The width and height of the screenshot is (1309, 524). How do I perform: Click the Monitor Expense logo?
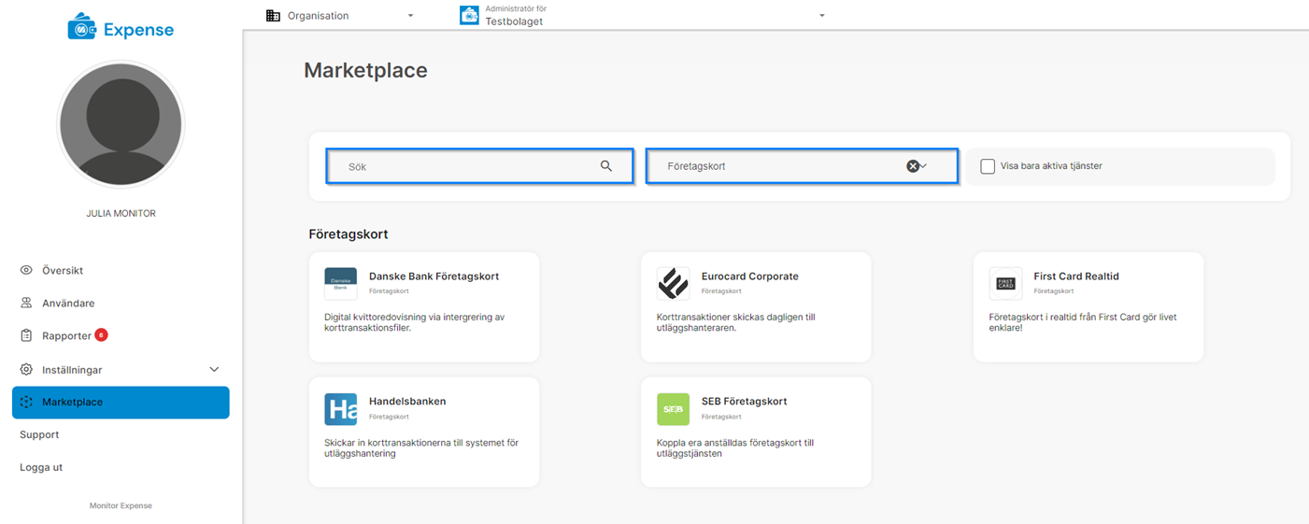[x=121, y=30]
